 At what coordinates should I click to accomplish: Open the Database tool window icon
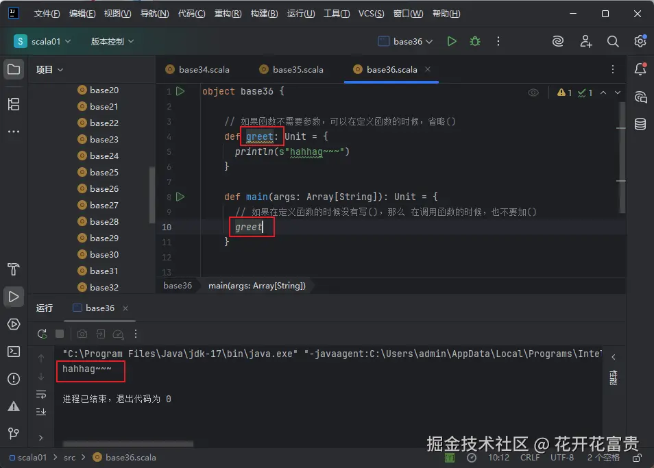pos(640,124)
